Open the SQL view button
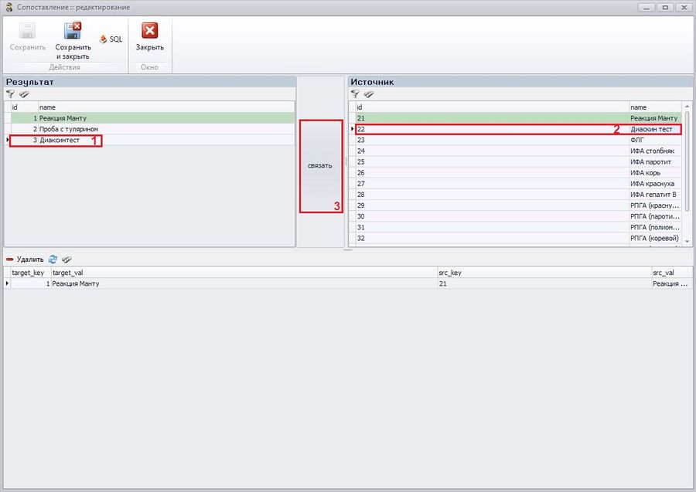Image resolution: width=696 pixels, height=492 pixels. (111, 39)
